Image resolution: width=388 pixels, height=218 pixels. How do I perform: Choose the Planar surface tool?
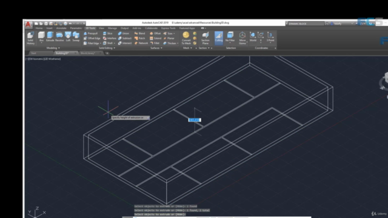pyautogui.click(x=169, y=38)
